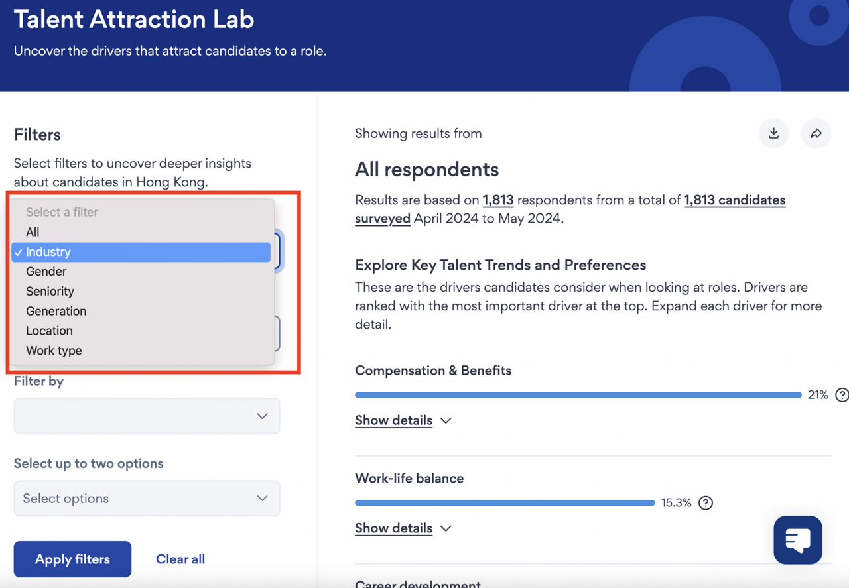Open the chat support widget
The height and width of the screenshot is (588, 849).
click(797, 540)
